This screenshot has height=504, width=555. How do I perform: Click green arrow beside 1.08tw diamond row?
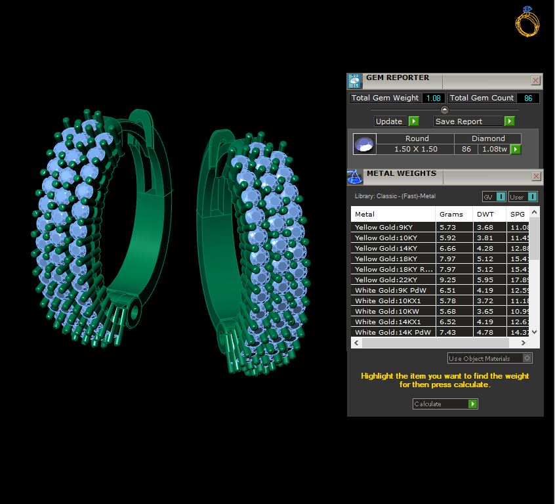[x=516, y=149]
